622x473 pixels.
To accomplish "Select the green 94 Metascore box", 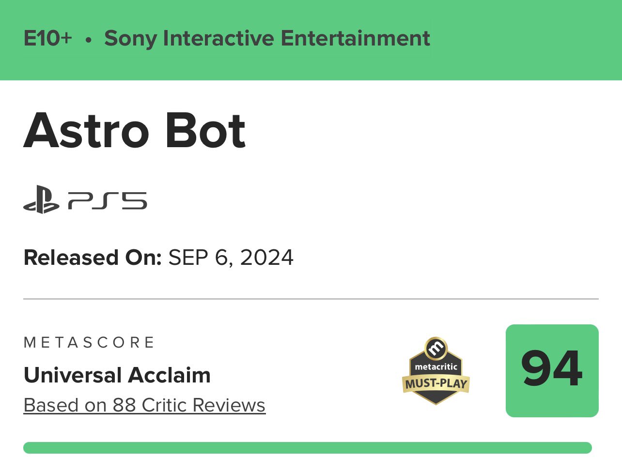I will (552, 370).
